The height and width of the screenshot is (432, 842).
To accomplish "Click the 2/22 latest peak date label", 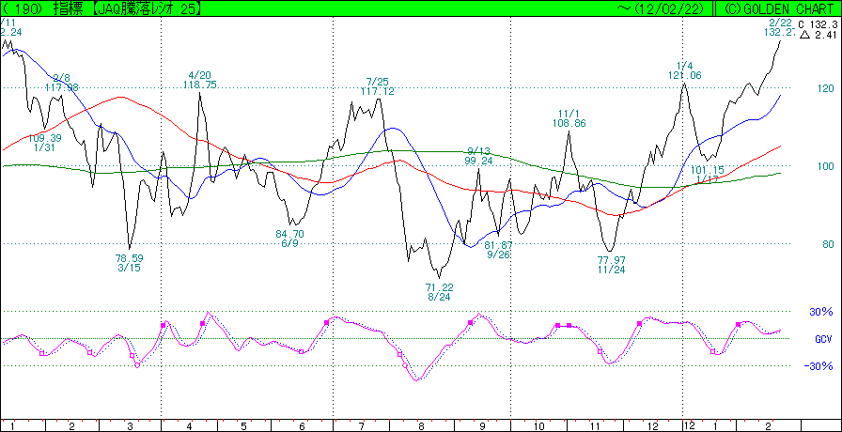I will click(x=780, y=23).
